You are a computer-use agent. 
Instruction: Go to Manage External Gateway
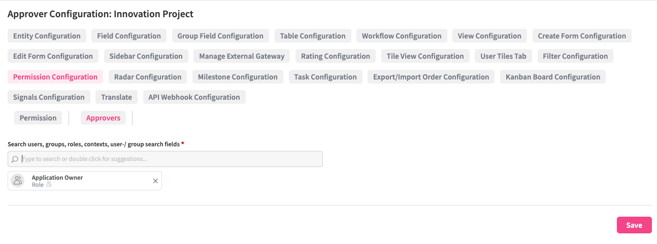(x=242, y=56)
